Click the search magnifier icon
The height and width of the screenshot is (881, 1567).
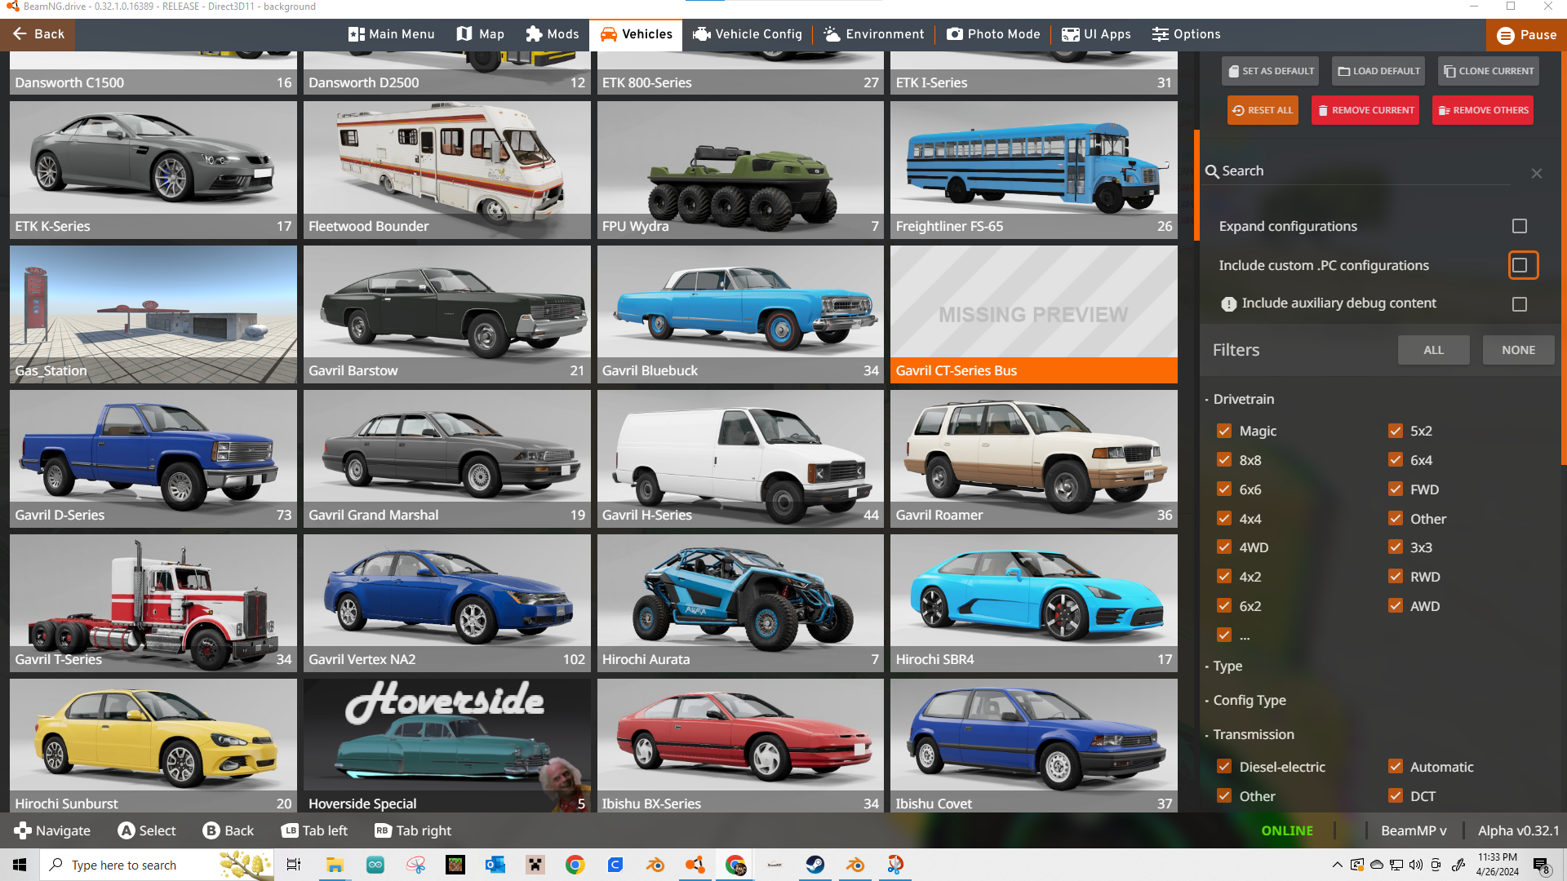coord(1212,171)
